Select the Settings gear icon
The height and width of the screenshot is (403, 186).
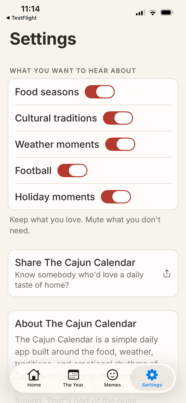[x=152, y=375]
